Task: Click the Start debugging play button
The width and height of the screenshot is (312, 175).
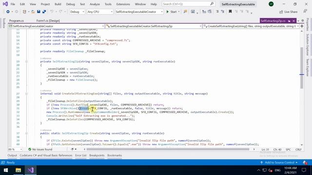Action: click(x=172, y=12)
